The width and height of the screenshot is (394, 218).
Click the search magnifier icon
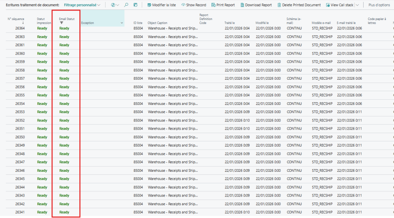[x=126, y=5]
